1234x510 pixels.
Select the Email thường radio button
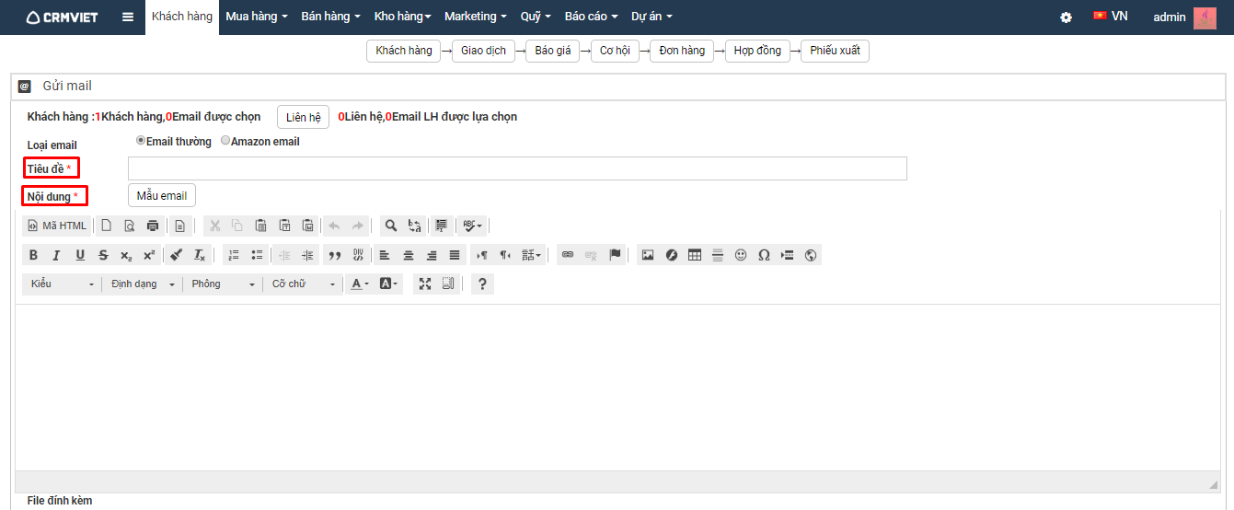pos(141,141)
